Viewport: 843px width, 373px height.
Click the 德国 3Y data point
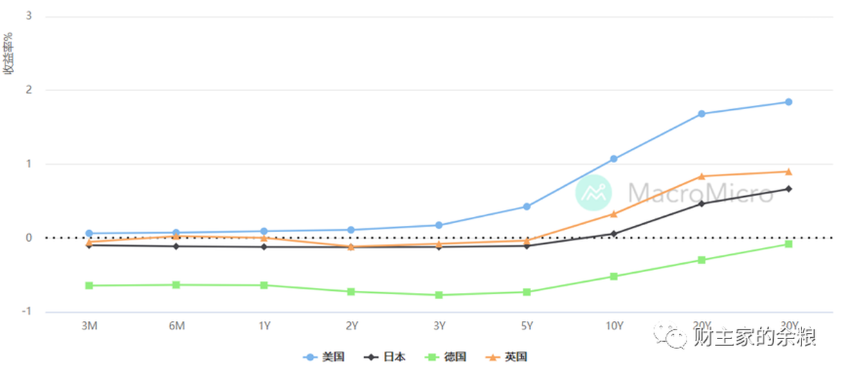439,295
